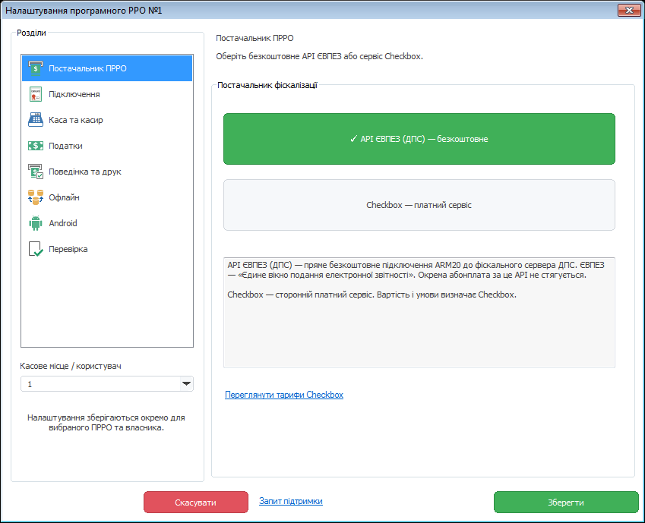645x523 pixels.
Task: Click the green Зберегти button
Action: 566,502
